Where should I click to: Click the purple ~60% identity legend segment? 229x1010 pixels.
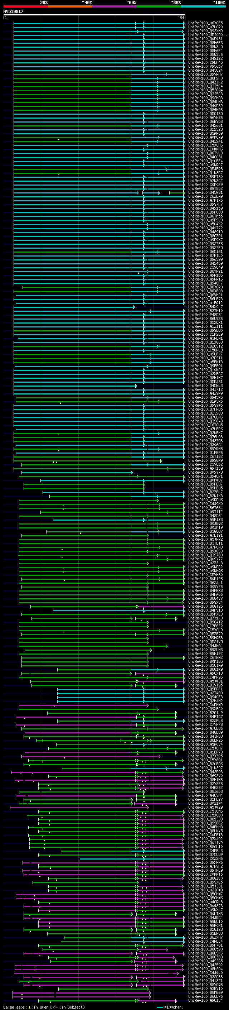click(x=114, y=7)
